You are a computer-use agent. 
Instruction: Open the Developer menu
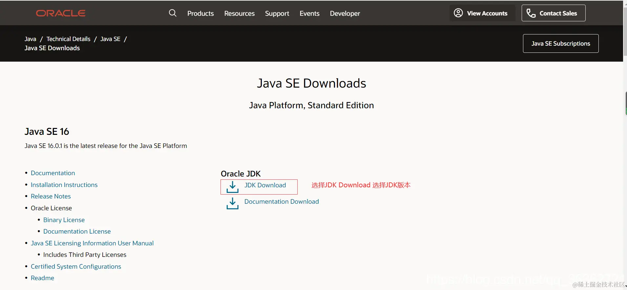tap(345, 13)
